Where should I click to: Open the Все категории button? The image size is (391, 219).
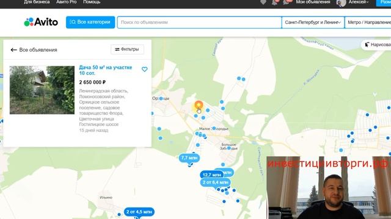(90, 22)
